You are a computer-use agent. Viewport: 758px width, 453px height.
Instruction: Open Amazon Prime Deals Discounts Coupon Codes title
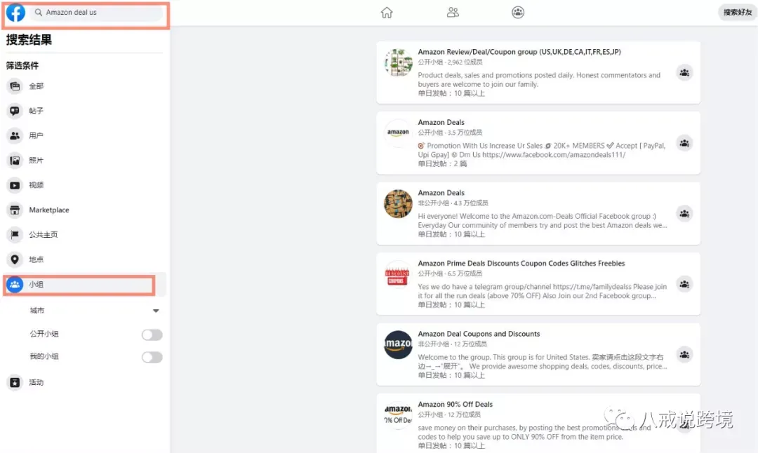click(521, 263)
